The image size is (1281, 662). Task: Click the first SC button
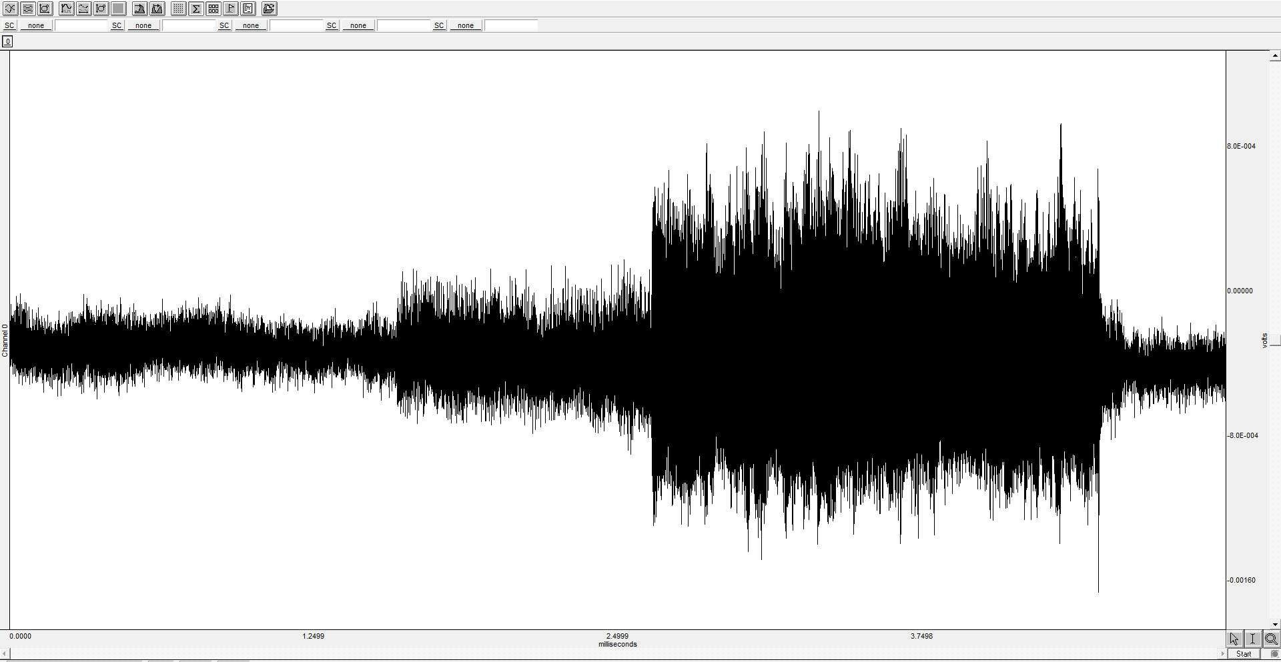pos(9,25)
